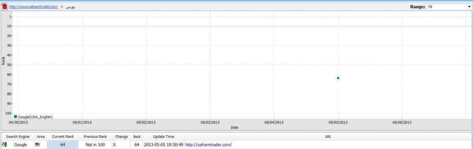
Task: Click the Google search engine icon
Action: (x=4, y=145)
